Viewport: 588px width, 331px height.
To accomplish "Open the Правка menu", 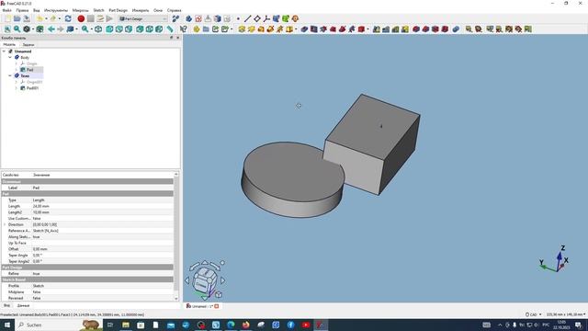I will pyautogui.click(x=22, y=10).
